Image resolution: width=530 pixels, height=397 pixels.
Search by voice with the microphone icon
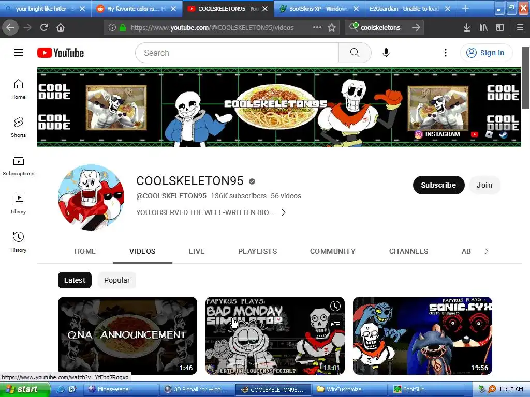386,53
